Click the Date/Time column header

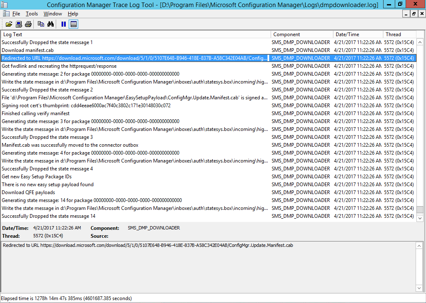coord(358,34)
